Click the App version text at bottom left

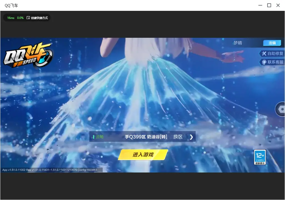coord(50,170)
